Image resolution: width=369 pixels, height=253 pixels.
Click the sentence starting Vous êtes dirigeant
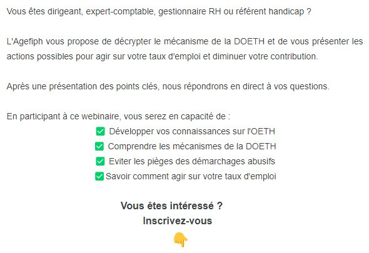(x=159, y=11)
